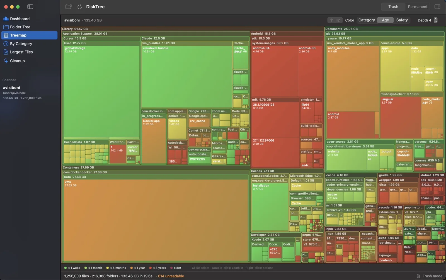Image resolution: width=446 pixels, height=280 pixels.
Task: Toggle the right inspector panel icon
Action: (437, 7)
